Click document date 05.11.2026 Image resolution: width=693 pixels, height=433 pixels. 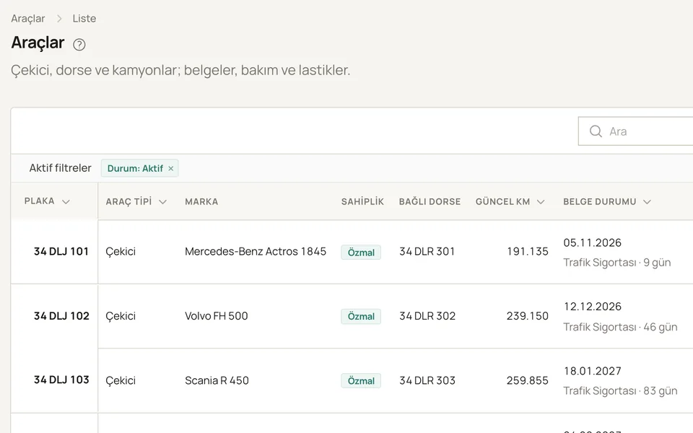click(592, 242)
